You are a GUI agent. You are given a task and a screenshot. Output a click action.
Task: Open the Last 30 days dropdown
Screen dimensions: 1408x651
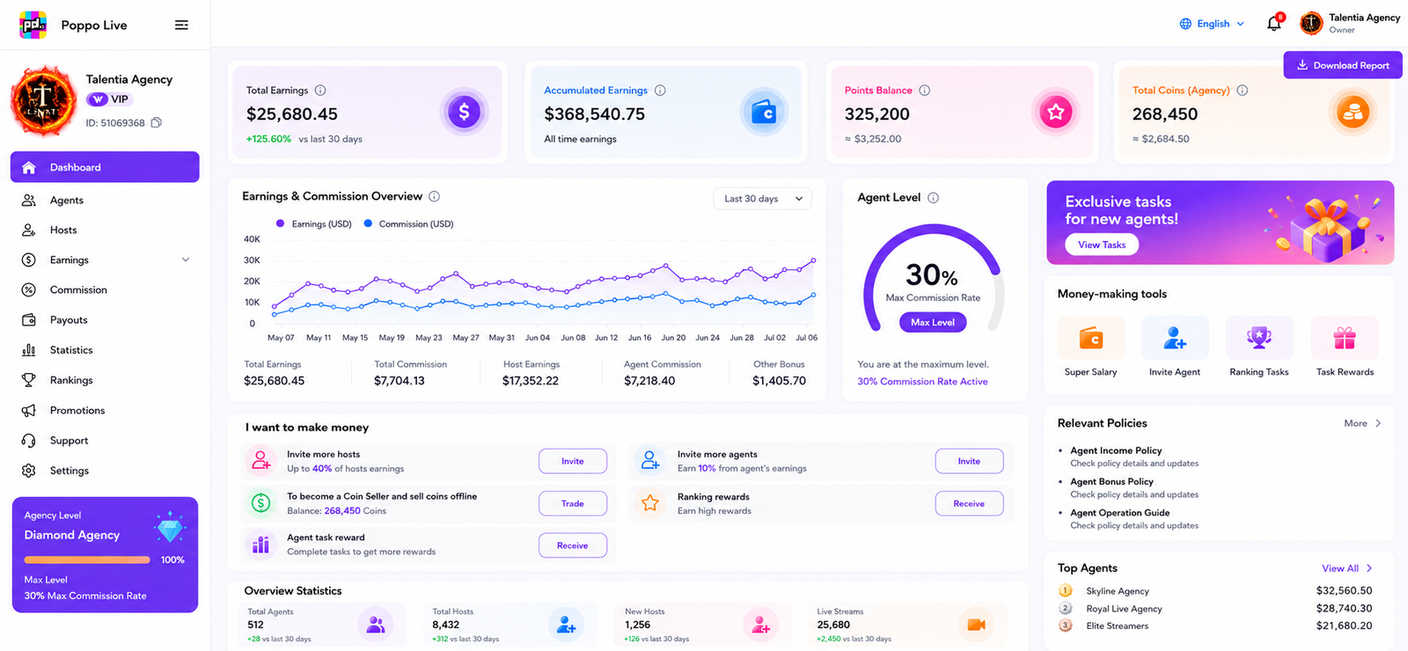762,199
